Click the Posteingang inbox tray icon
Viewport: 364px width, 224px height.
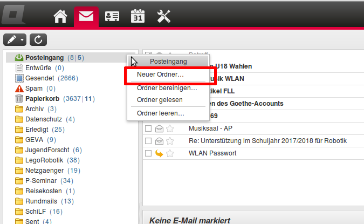point(19,58)
